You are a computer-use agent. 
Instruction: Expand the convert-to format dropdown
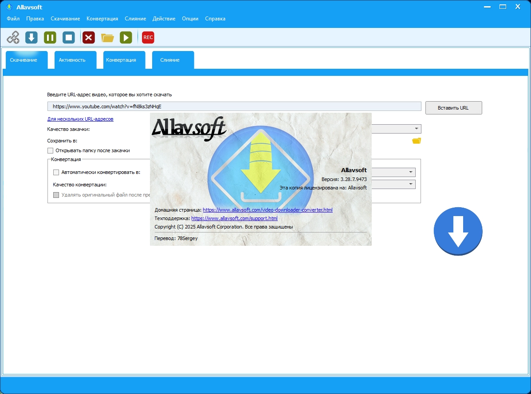pyautogui.click(x=410, y=172)
